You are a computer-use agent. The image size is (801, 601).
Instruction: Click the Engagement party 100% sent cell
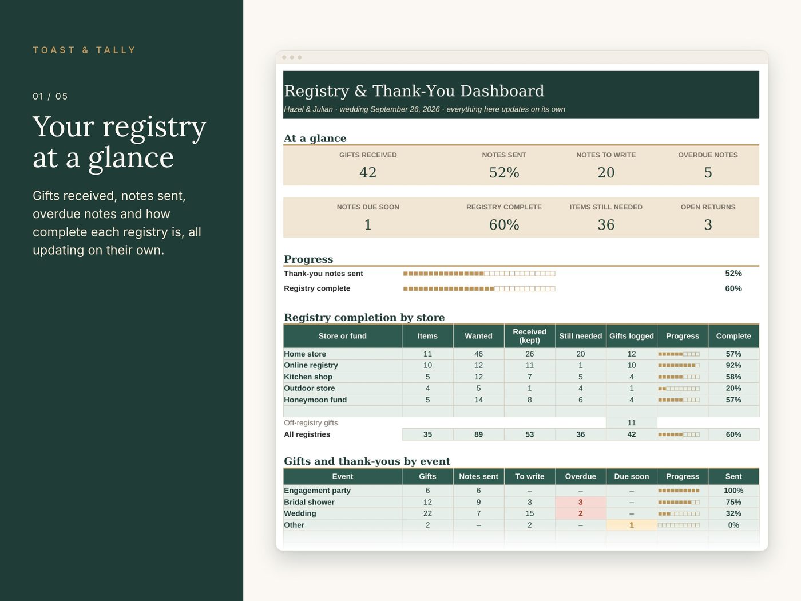click(733, 491)
